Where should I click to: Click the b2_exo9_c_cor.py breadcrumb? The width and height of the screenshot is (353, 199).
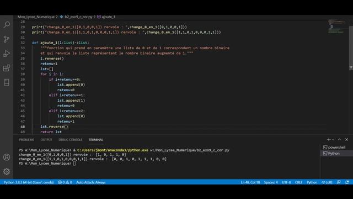pyautogui.click(x=76, y=17)
